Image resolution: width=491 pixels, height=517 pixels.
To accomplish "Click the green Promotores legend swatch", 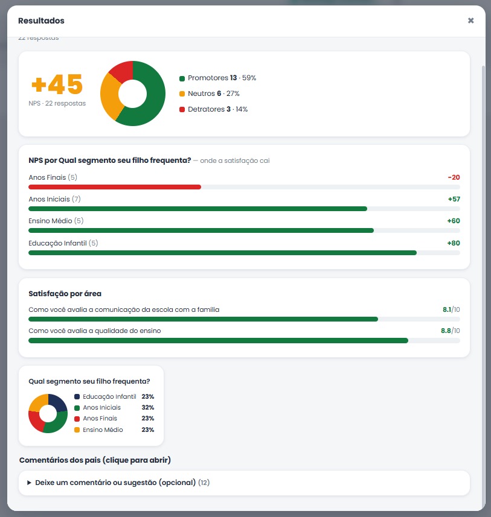I will [182, 78].
